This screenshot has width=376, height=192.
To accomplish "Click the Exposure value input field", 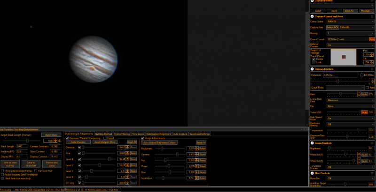I will click(340, 75).
